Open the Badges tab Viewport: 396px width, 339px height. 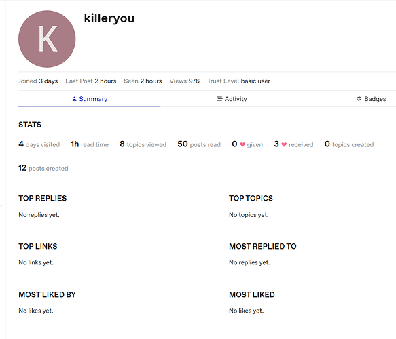click(372, 99)
